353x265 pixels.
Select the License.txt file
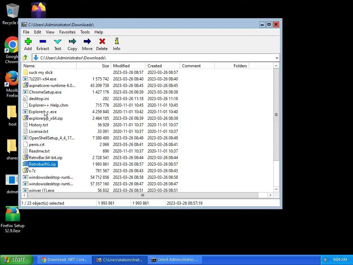(39, 131)
